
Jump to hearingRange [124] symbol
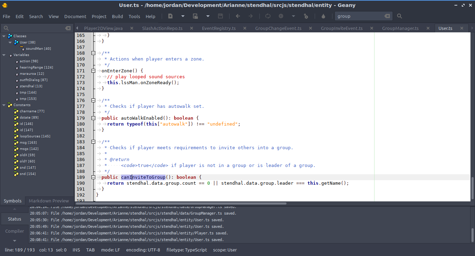click(36, 67)
